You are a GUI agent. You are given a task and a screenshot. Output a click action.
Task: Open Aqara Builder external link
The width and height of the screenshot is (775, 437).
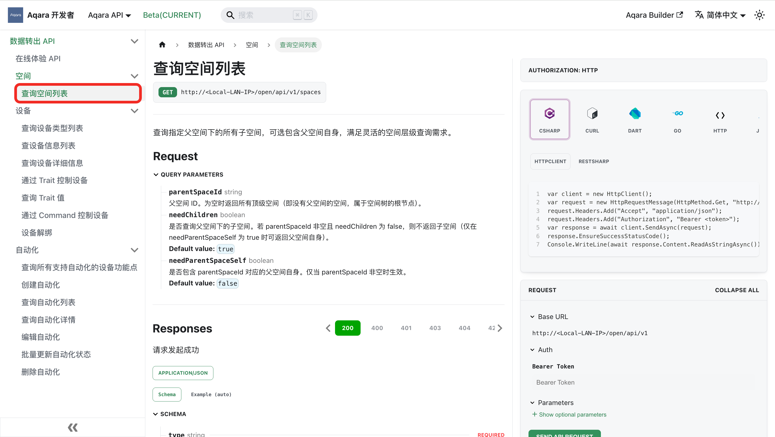654,15
